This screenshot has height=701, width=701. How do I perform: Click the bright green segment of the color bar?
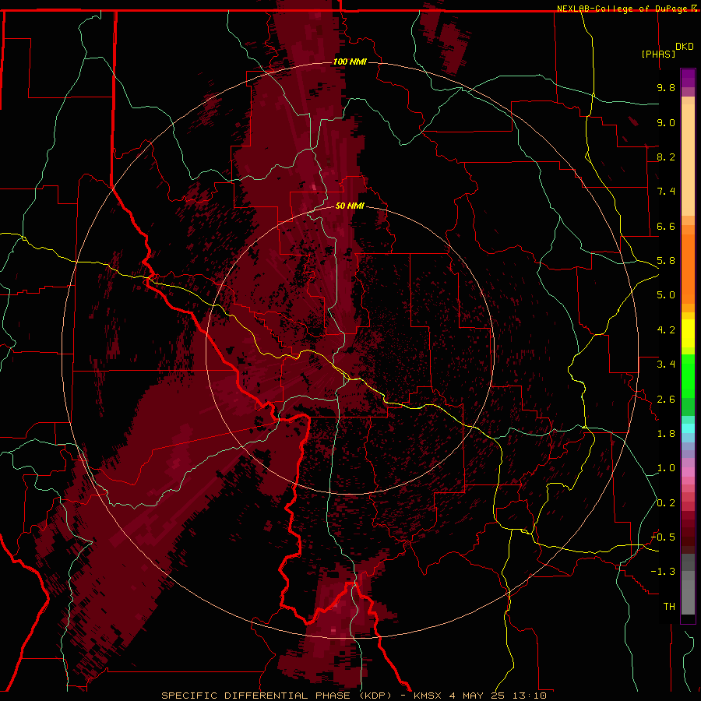(688, 376)
